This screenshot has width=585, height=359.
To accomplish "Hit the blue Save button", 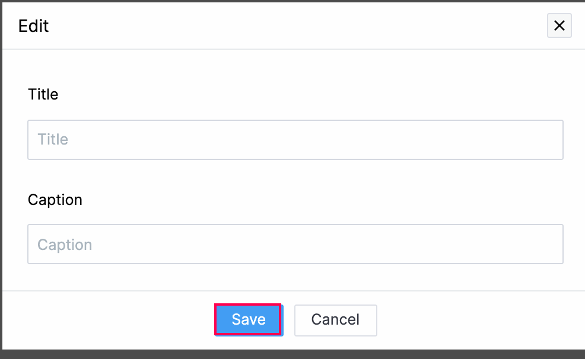I will tap(248, 320).
